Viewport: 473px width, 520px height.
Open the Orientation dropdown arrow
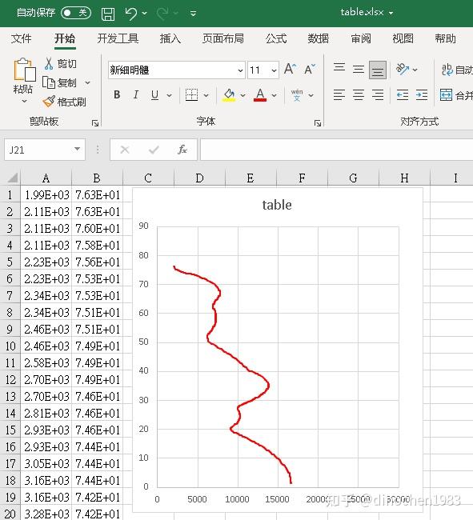415,70
